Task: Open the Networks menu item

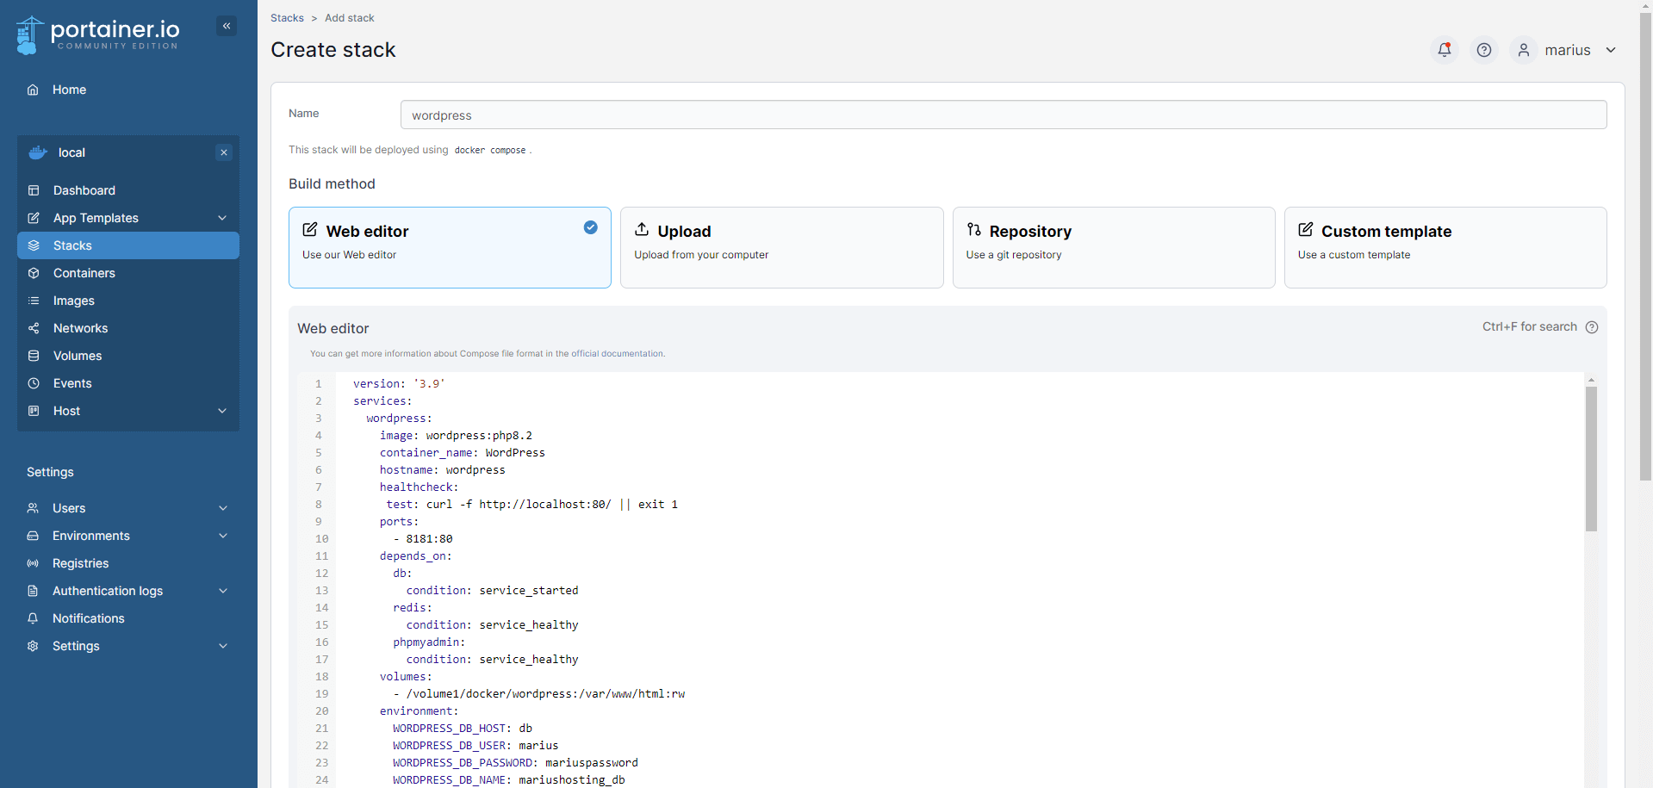Action: 128,328
